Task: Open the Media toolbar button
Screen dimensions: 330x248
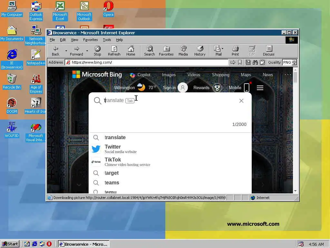Action: (183, 51)
